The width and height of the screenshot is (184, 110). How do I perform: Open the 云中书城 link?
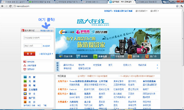(103, 81)
